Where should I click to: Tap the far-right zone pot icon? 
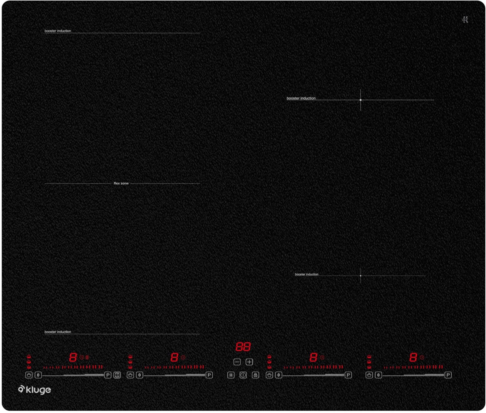369,375
